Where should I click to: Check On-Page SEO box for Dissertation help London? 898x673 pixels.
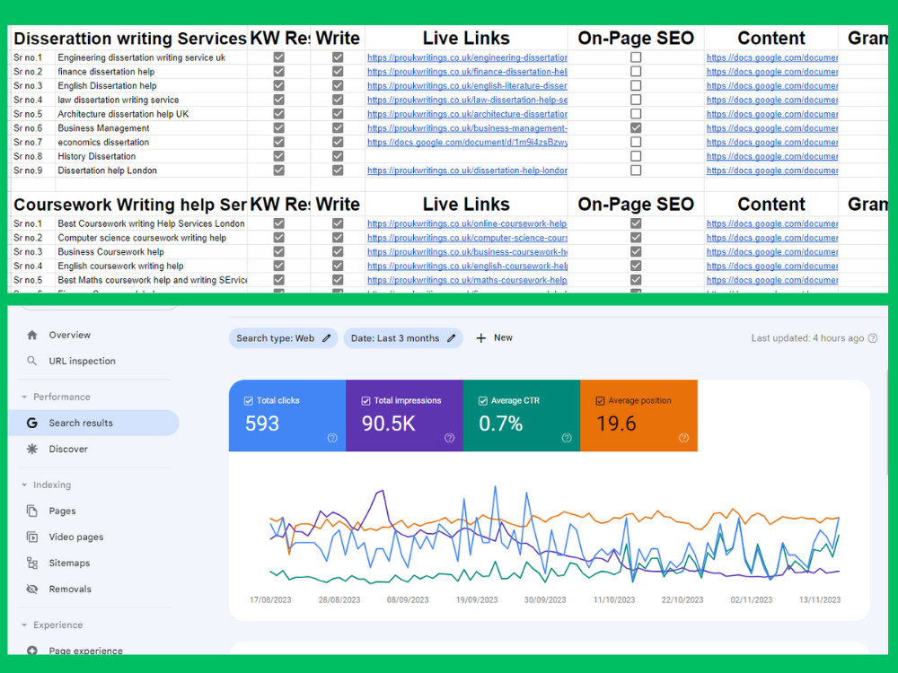[x=636, y=170]
